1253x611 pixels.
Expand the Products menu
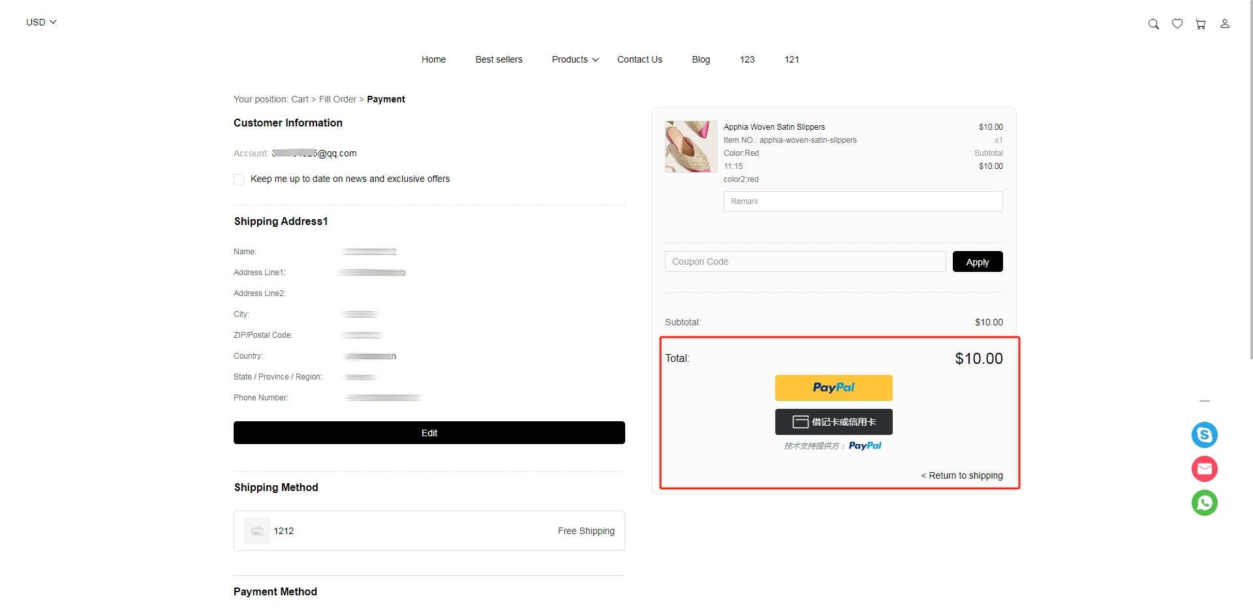pos(575,59)
